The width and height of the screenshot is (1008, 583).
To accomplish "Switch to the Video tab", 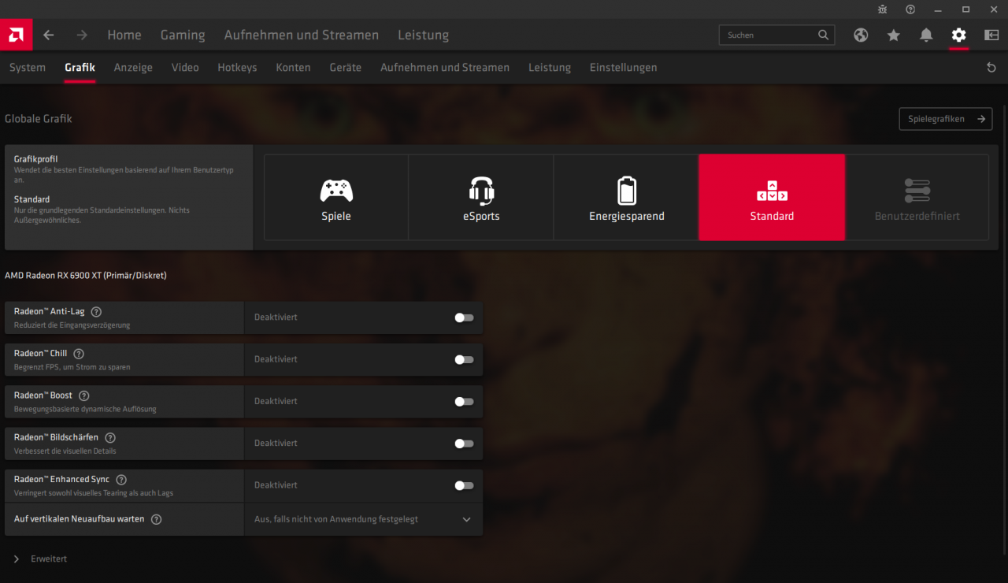I will click(x=185, y=68).
